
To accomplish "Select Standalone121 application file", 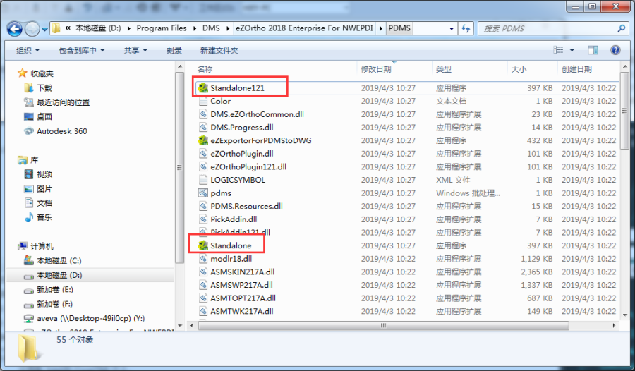I will pyautogui.click(x=237, y=88).
